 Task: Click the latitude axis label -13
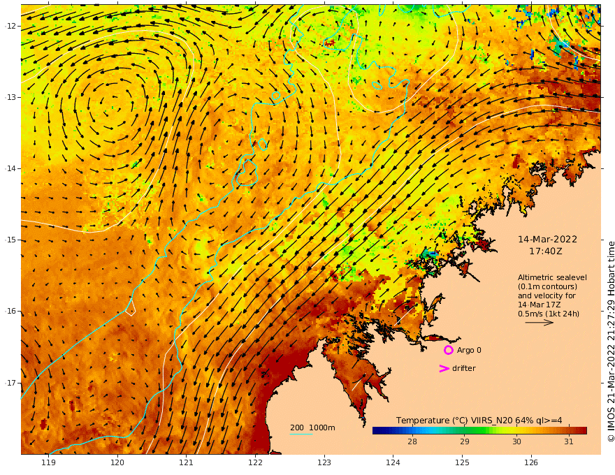(10, 97)
